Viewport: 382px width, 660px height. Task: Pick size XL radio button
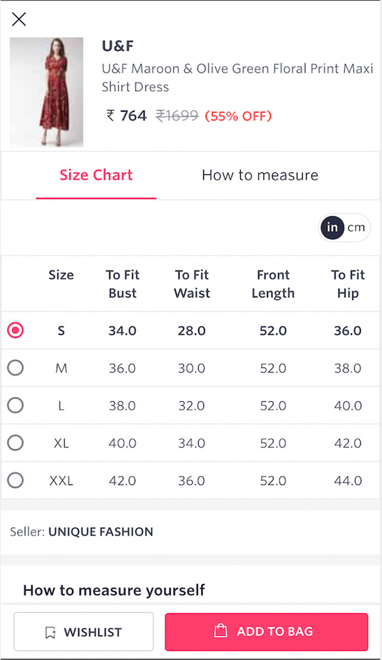coord(15,443)
